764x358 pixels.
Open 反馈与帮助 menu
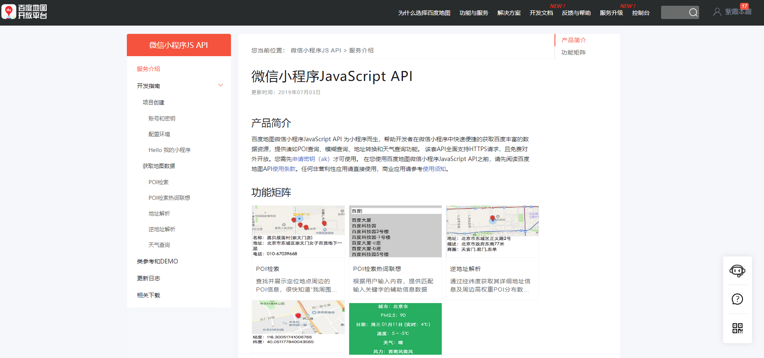coord(576,13)
